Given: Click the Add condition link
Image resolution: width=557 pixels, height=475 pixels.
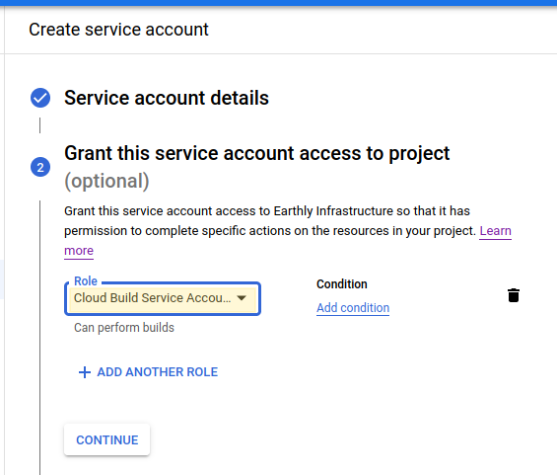Looking at the screenshot, I should click(353, 308).
